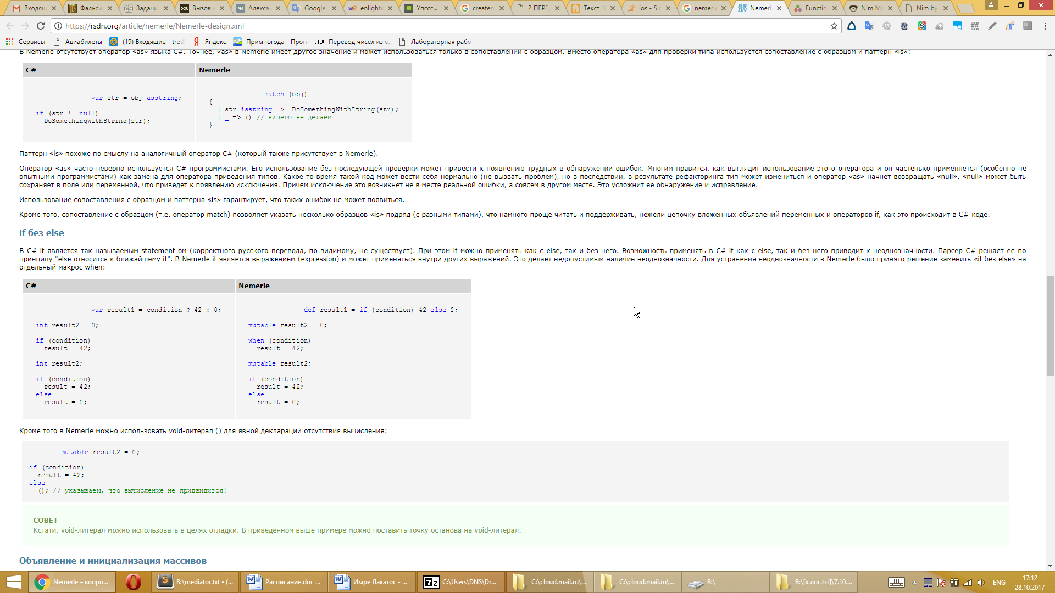Screen dimensions: 1055x593
Task: Open the Расписание.doc Word window in the taskbar
Action: pos(283,582)
